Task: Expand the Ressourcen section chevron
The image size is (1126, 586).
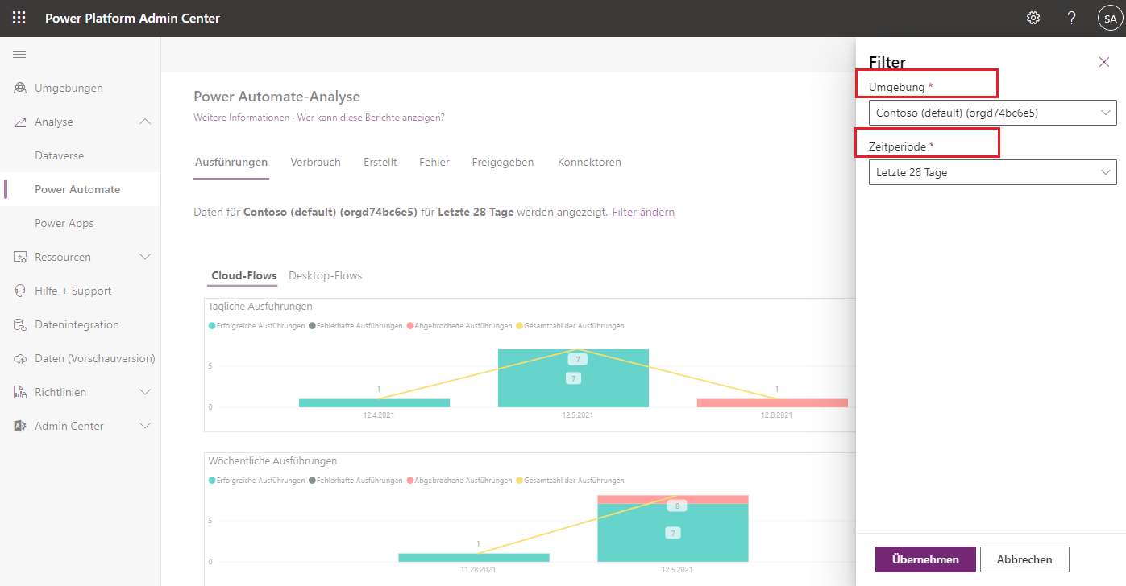Action: [145, 257]
